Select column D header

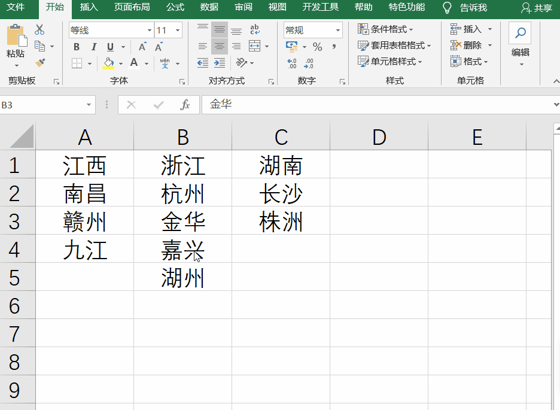379,137
